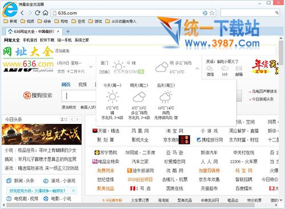Bookmark page with the star icon
The width and height of the screenshot is (285, 209).
tap(212, 13)
